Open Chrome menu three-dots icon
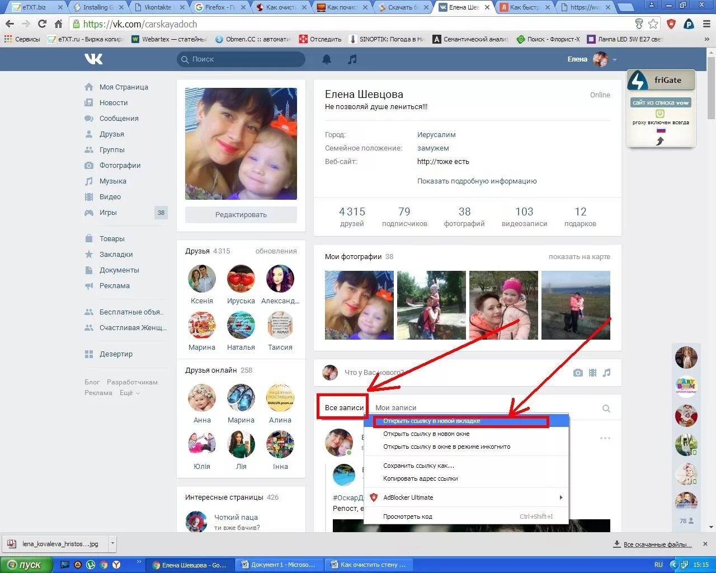 (706, 24)
